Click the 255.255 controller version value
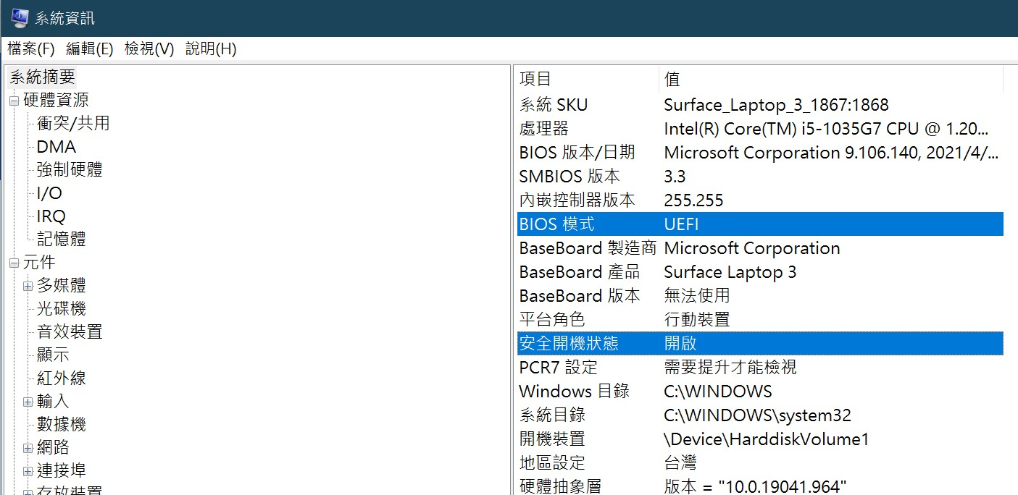Viewport: 1018px width, 495px height. pos(693,200)
